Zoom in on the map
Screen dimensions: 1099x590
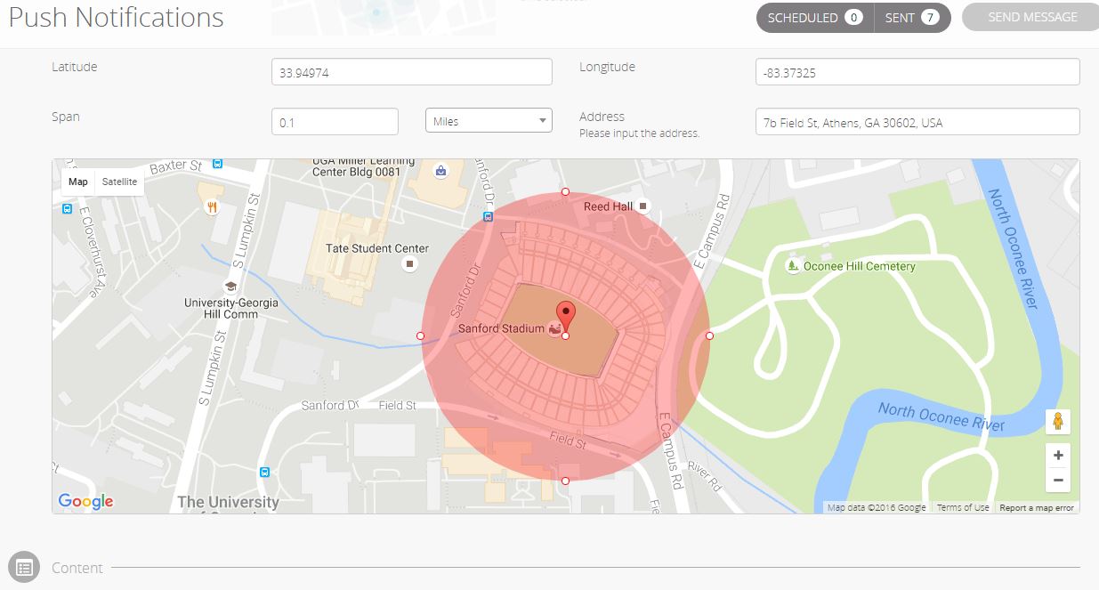[1058, 456]
